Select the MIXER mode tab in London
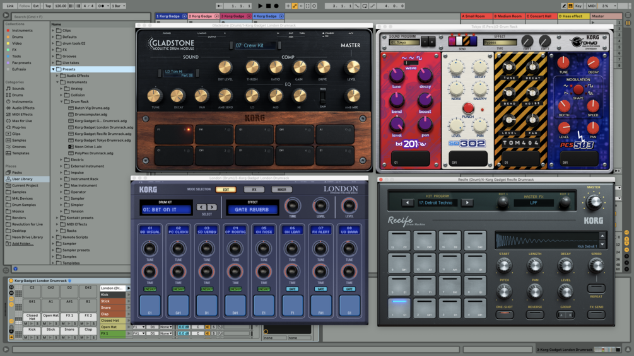The height and width of the screenshot is (356, 634). pyautogui.click(x=282, y=189)
